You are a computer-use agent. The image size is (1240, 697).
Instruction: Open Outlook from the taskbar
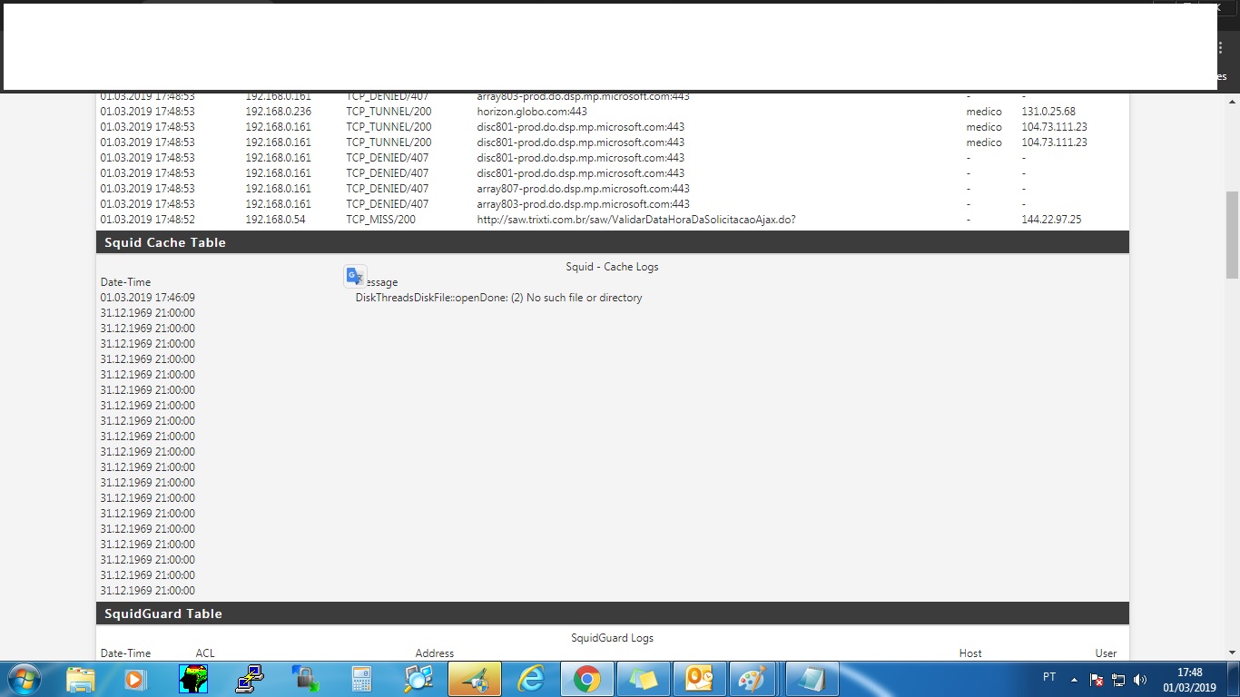point(699,679)
